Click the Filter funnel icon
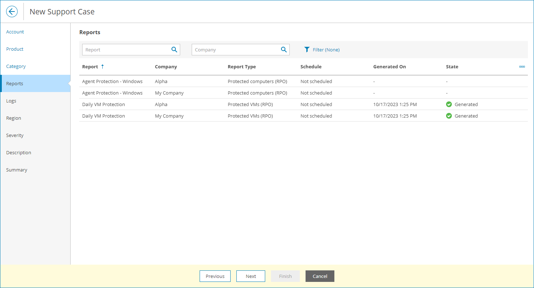Viewport: 534px width, 288px height. 307,50
